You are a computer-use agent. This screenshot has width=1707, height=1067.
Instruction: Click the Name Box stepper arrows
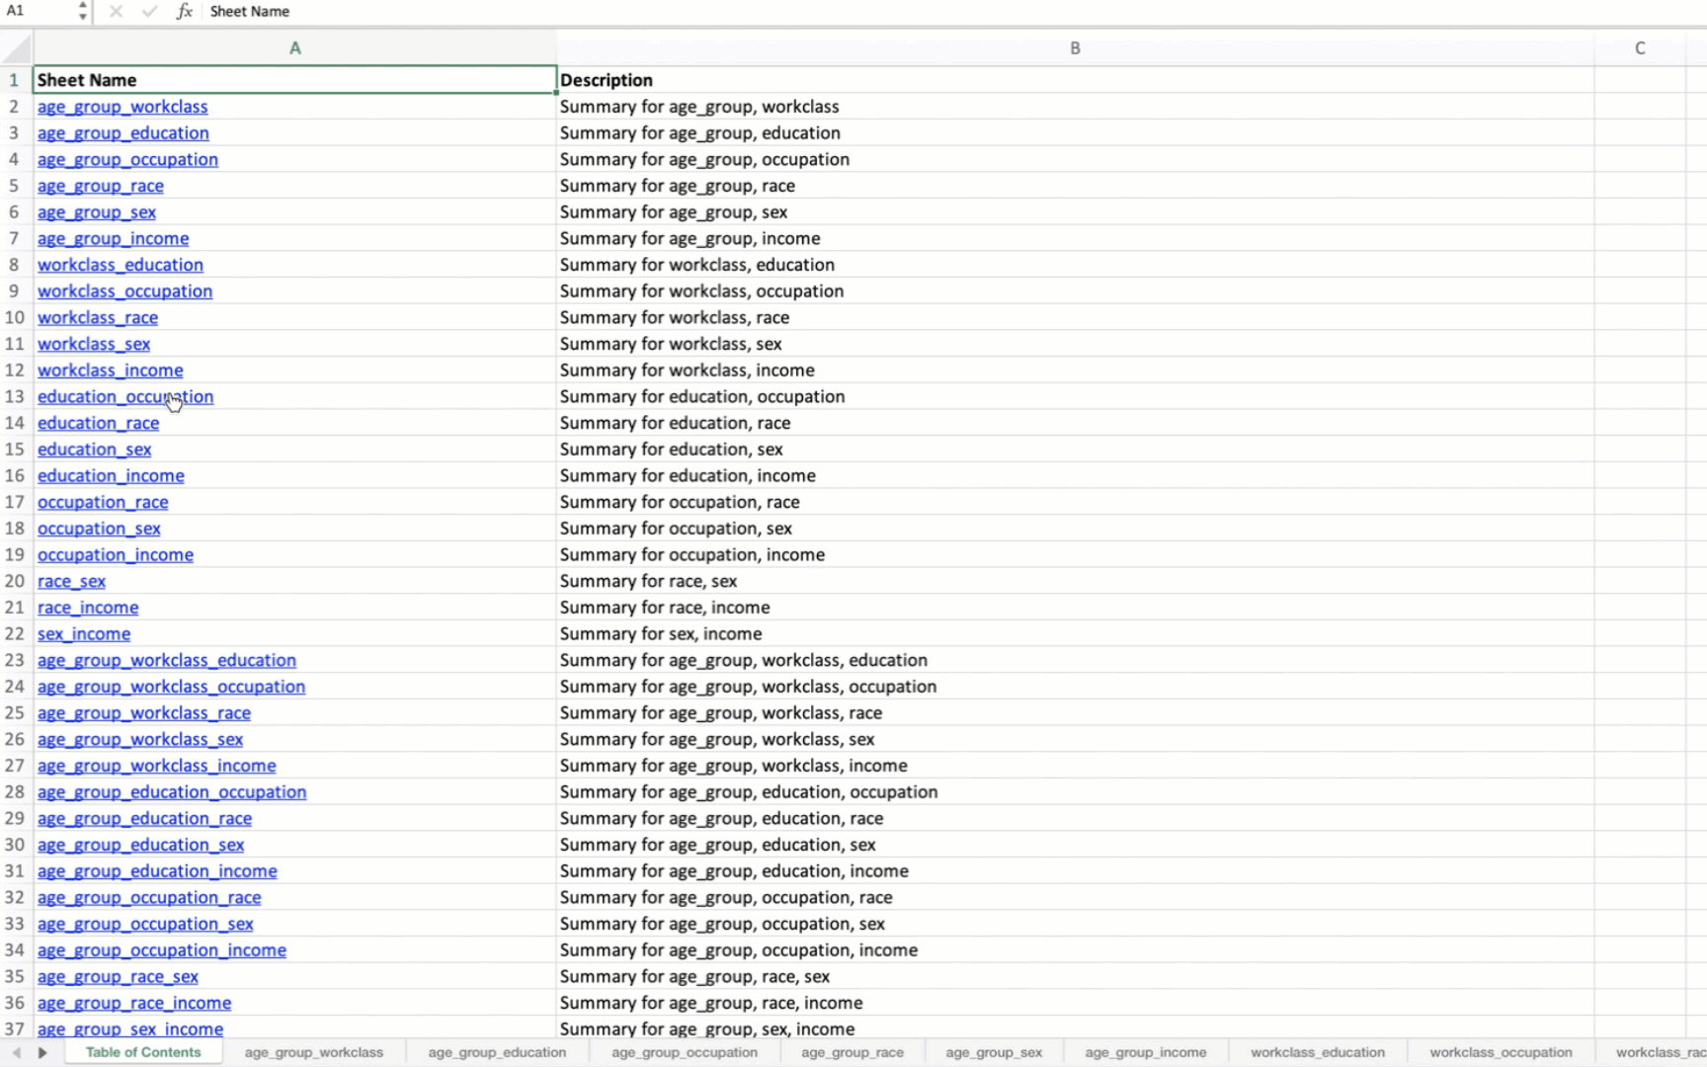point(82,12)
